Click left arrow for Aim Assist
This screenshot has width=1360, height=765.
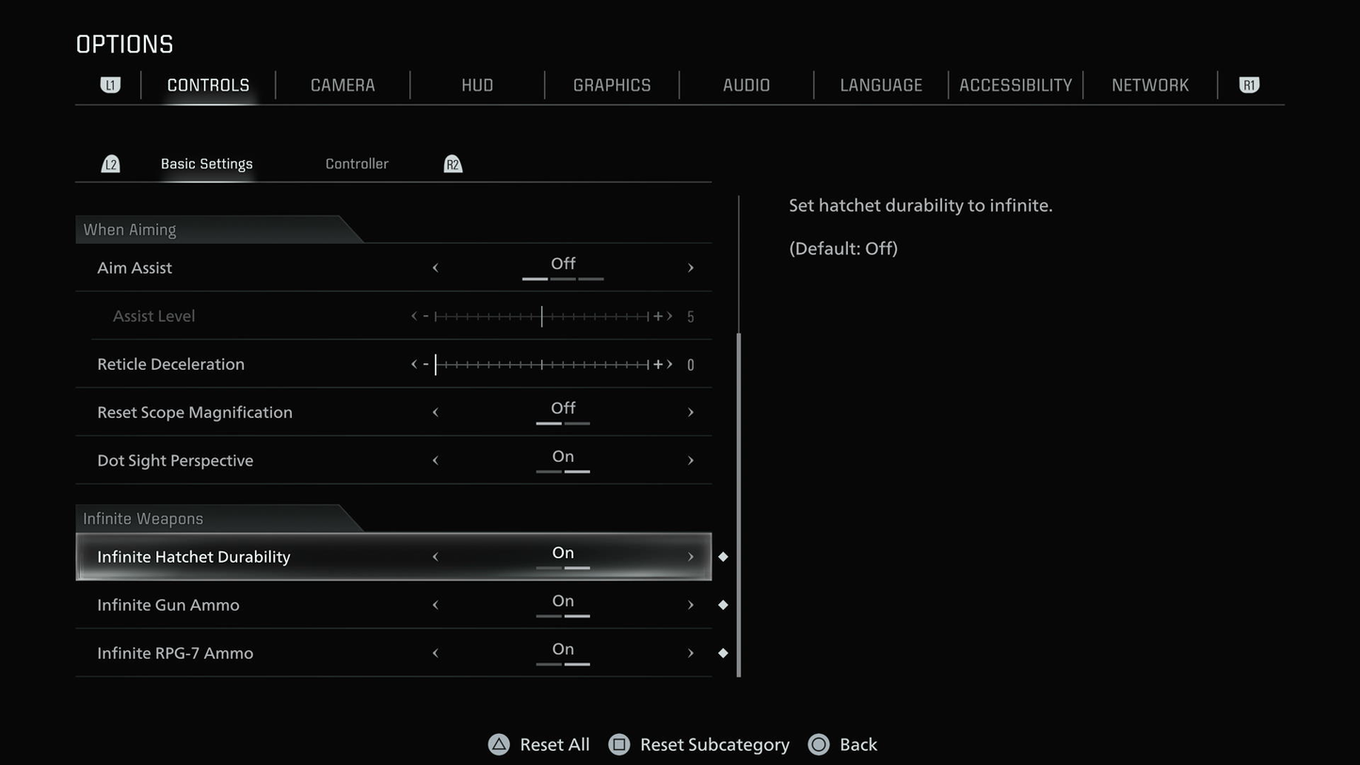point(435,268)
